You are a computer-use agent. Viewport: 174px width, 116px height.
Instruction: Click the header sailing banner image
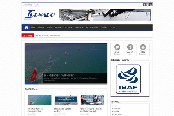pos(105,15)
